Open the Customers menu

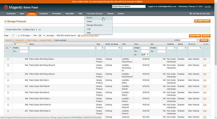[43, 13]
